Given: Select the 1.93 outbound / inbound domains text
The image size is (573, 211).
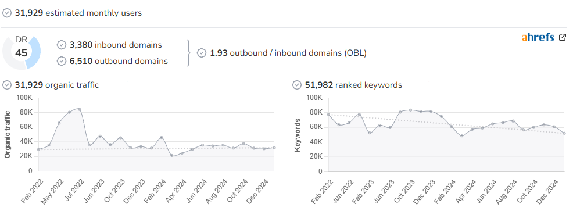Looking at the screenshot, I should (x=288, y=53).
